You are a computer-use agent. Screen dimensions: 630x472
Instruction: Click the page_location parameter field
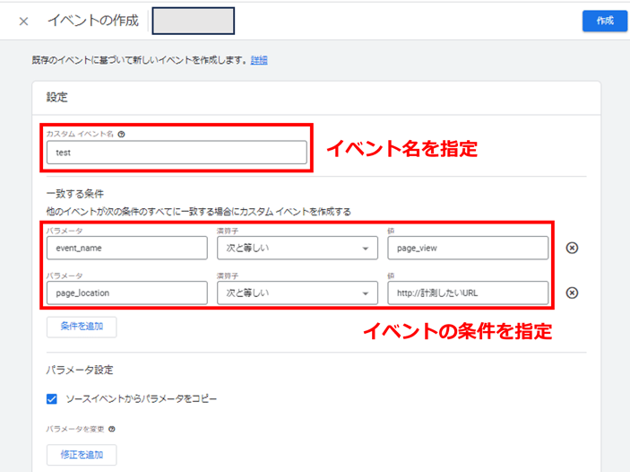point(127,293)
